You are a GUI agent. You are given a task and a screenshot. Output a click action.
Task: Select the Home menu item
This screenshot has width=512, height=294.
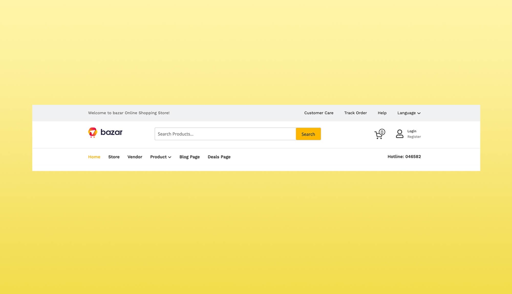pos(94,157)
